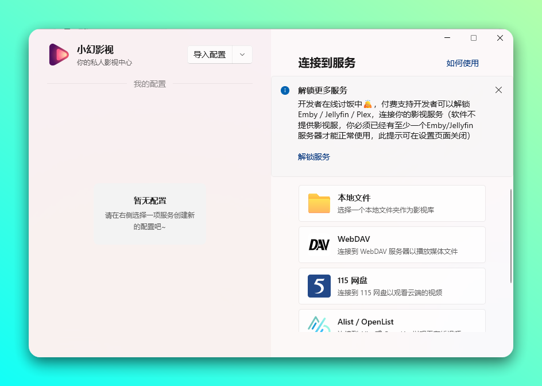Image resolution: width=542 pixels, height=386 pixels.
Task: Open the 解锁服务 link
Action: pos(314,157)
